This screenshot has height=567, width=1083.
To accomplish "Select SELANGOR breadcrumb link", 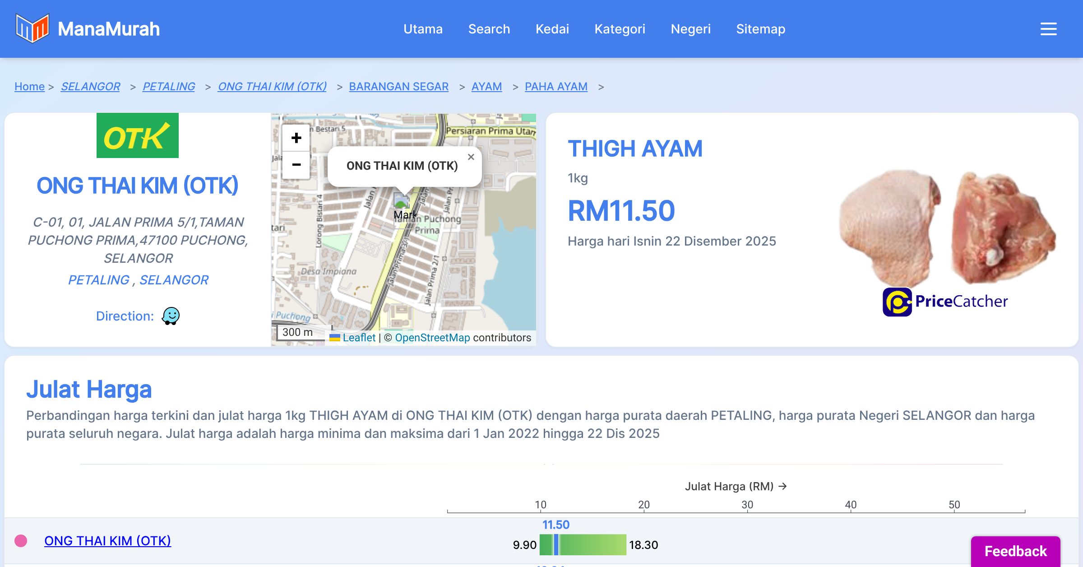I will (x=90, y=86).
